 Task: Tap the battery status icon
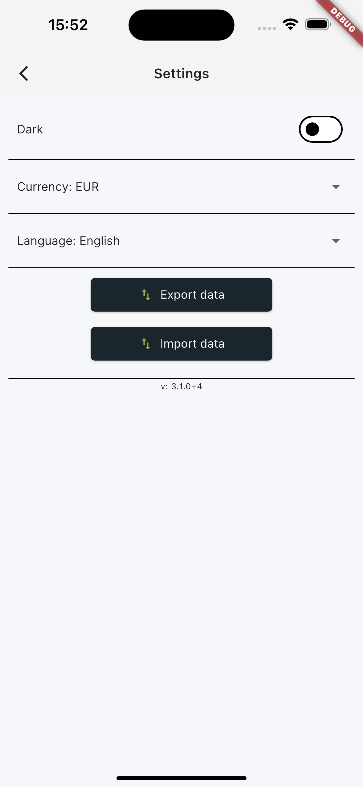point(318,24)
